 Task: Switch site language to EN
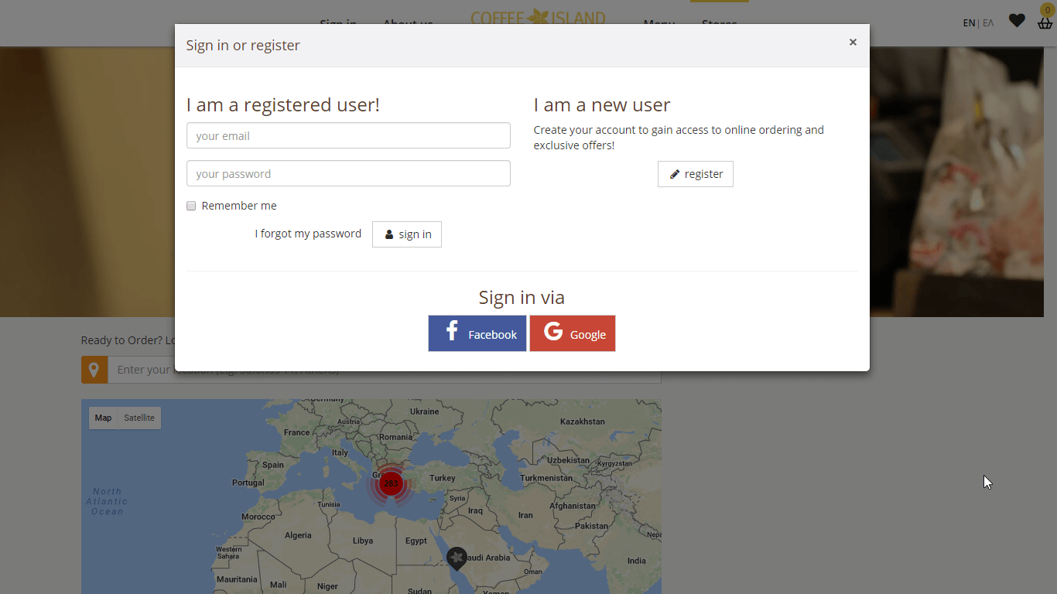tap(969, 23)
